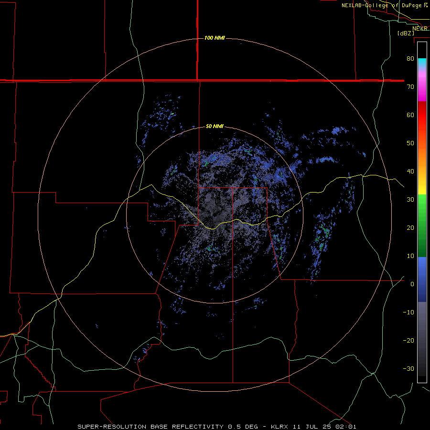The height and width of the screenshot is (430, 430).
Task: Click the NEXR label above the color scale
Action: click(x=420, y=28)
